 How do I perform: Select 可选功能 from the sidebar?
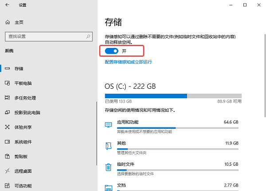coord(23,186)
